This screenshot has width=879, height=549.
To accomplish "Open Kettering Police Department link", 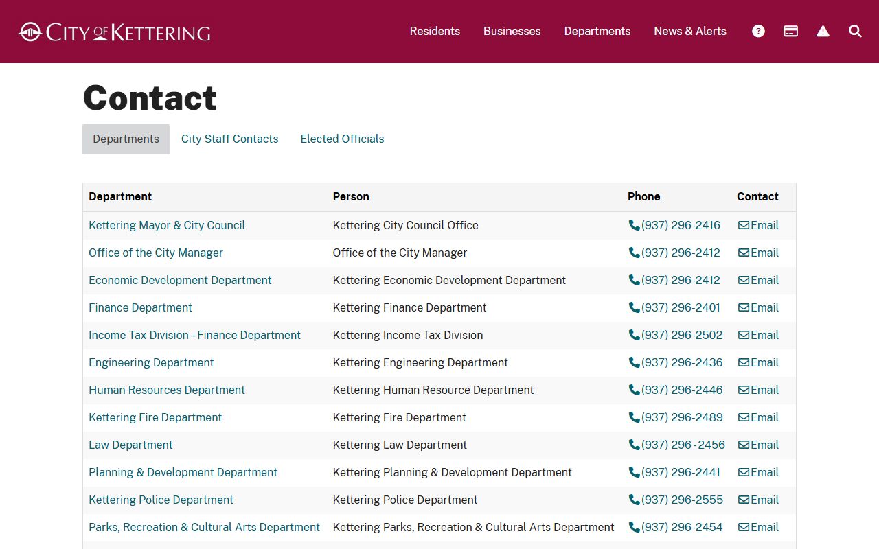I will [161, 500].
